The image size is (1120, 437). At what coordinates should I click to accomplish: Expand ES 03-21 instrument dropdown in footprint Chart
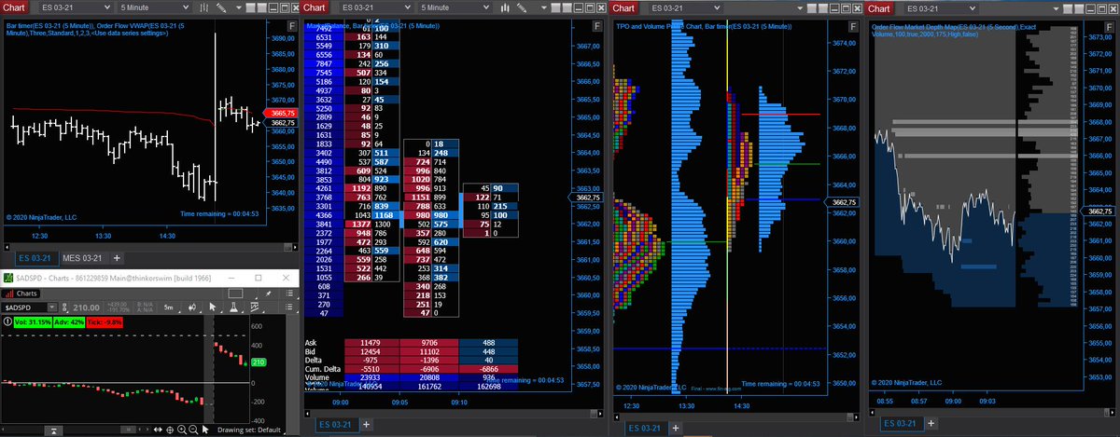coord(407,7)
